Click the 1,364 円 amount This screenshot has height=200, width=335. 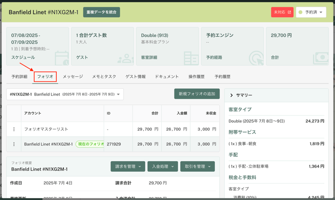[316, 167]
